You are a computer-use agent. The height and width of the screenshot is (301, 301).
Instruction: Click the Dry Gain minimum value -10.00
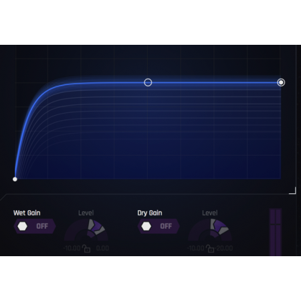point(195,248)
